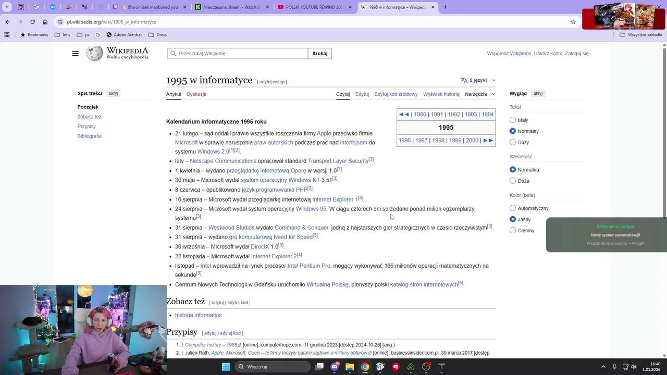The height and width of the screenshot is (375, 667).
Task: Reload the page with the refresh icon
Action: pos(32,22)
